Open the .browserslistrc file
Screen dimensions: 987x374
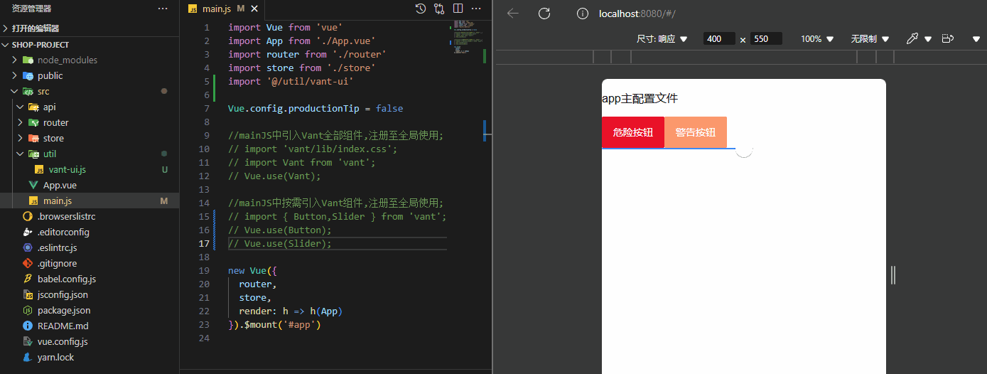pyautogui.click(x=90, y=216)
